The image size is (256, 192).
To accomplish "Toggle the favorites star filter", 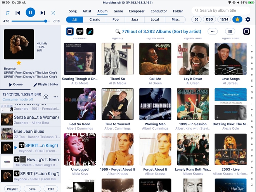I will click(x=237, y=19).
